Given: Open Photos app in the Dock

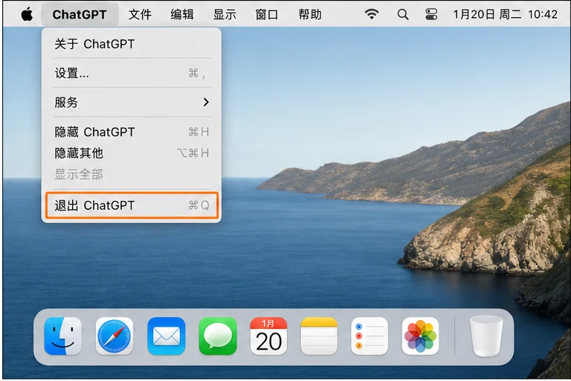Looking at the screenshot, I should [420, 336].
